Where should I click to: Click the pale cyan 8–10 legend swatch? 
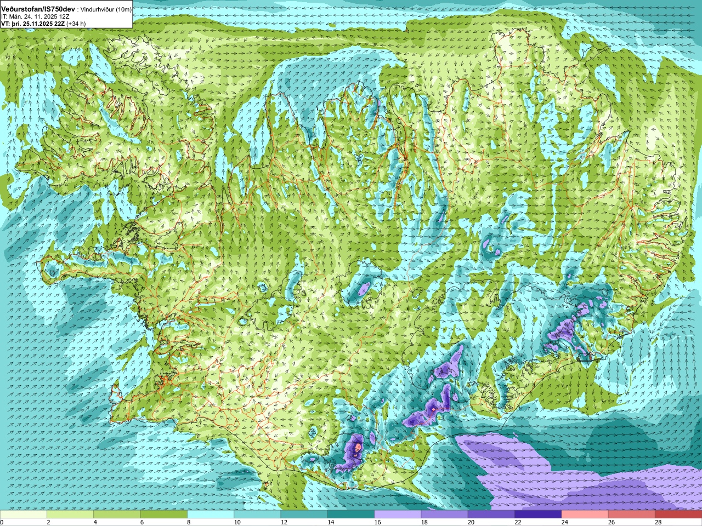click(211, 514)
